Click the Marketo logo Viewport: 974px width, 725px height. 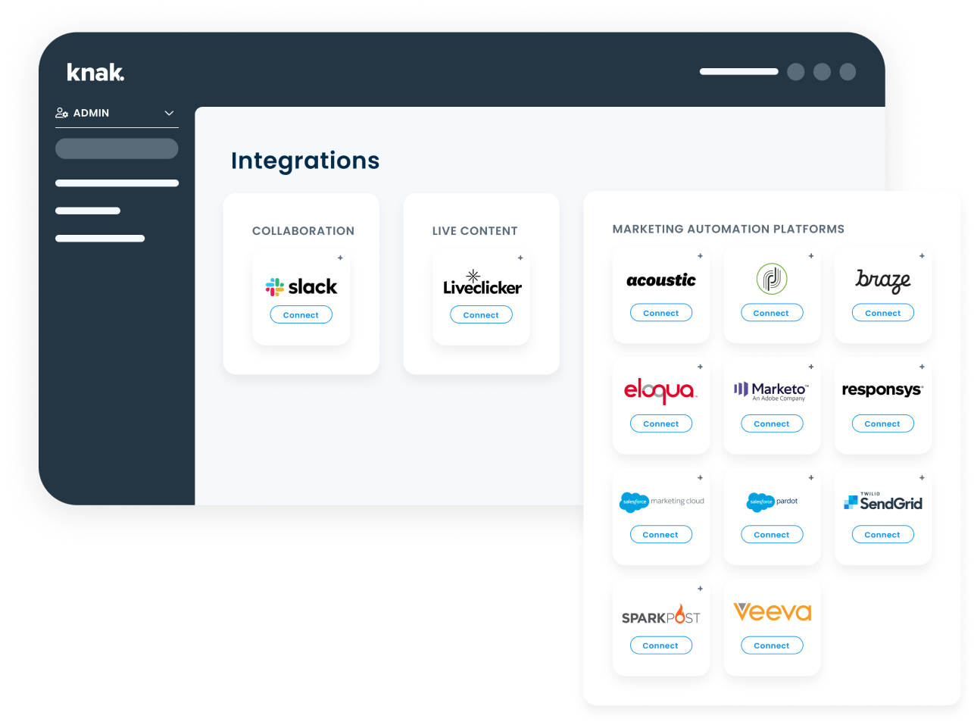coord(771,390)
